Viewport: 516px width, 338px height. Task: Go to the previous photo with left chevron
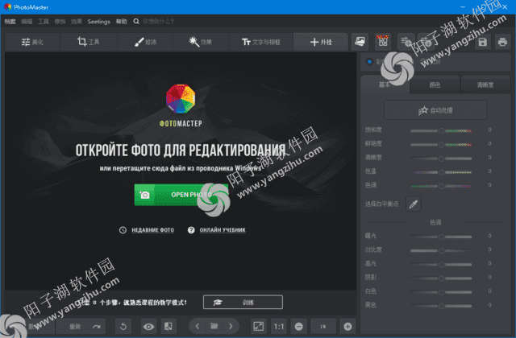click(197, 326)
